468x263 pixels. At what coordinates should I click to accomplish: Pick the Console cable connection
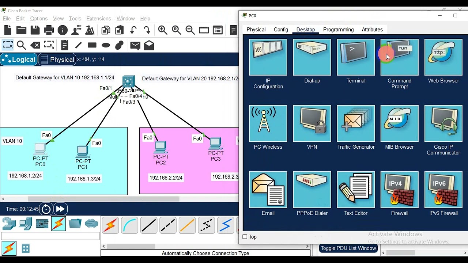(x=129, y=225)
